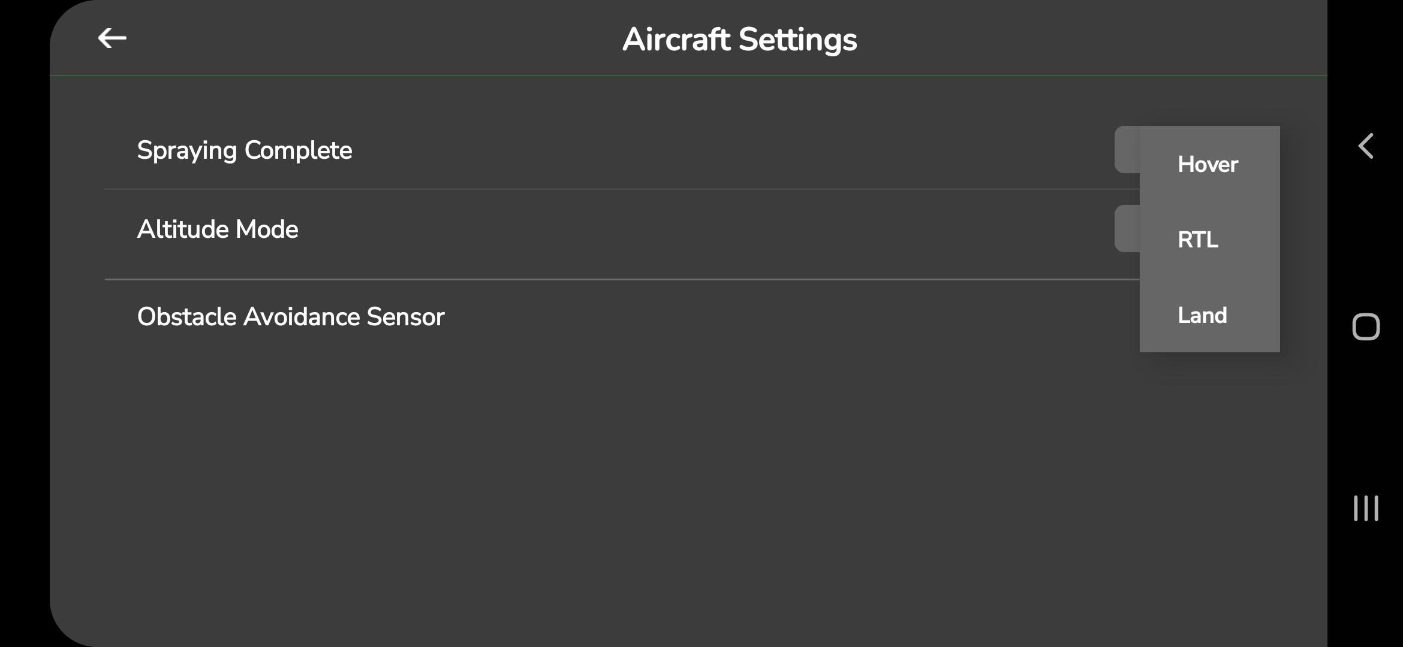1403x647 pixels.
Task: Tap the black margin left of the panel
Action: tap(24, 323)
